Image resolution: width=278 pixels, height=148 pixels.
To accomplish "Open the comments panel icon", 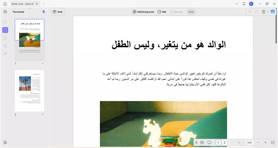I will [x=5, y=46].
